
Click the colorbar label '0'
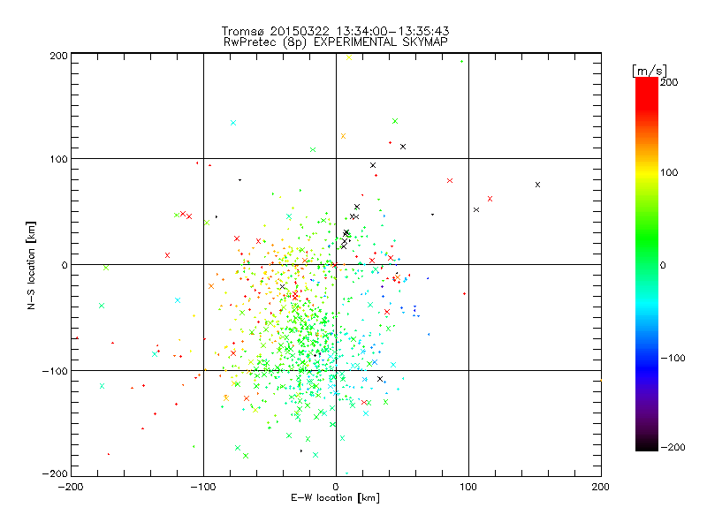pos(663,265)
